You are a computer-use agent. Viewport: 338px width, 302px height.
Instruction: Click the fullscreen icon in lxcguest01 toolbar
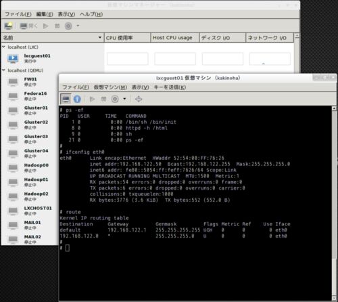[139, 99]
